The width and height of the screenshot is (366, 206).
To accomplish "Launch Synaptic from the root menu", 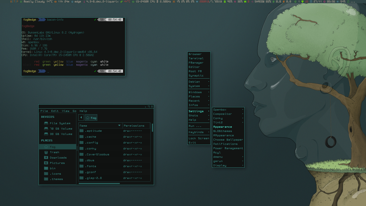I will (x=199, y=76).
